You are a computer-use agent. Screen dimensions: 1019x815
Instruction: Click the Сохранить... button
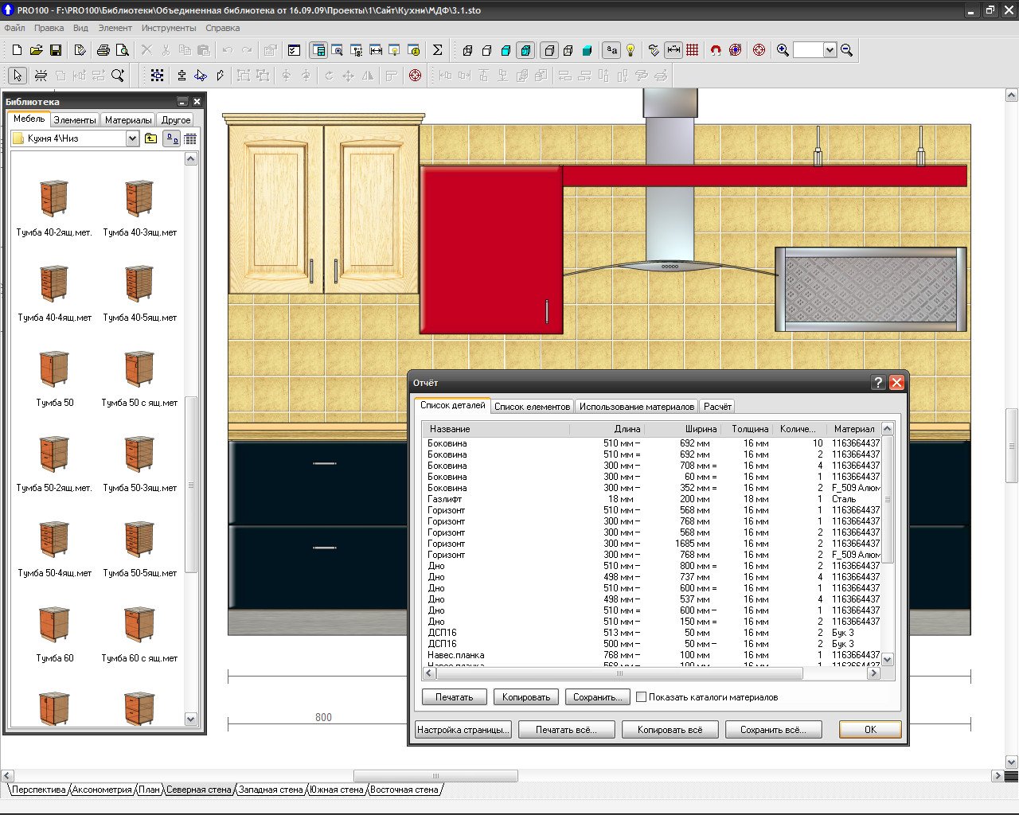pyautogui.click(x=598, y=697)
